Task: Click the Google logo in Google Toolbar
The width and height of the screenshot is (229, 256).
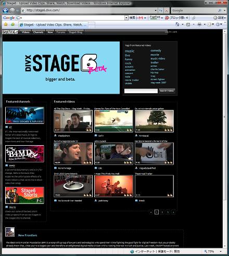Action: [x=9, y=18]
